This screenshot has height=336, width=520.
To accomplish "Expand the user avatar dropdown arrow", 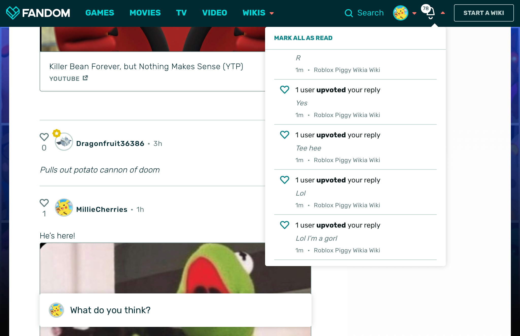I will 414,13.
